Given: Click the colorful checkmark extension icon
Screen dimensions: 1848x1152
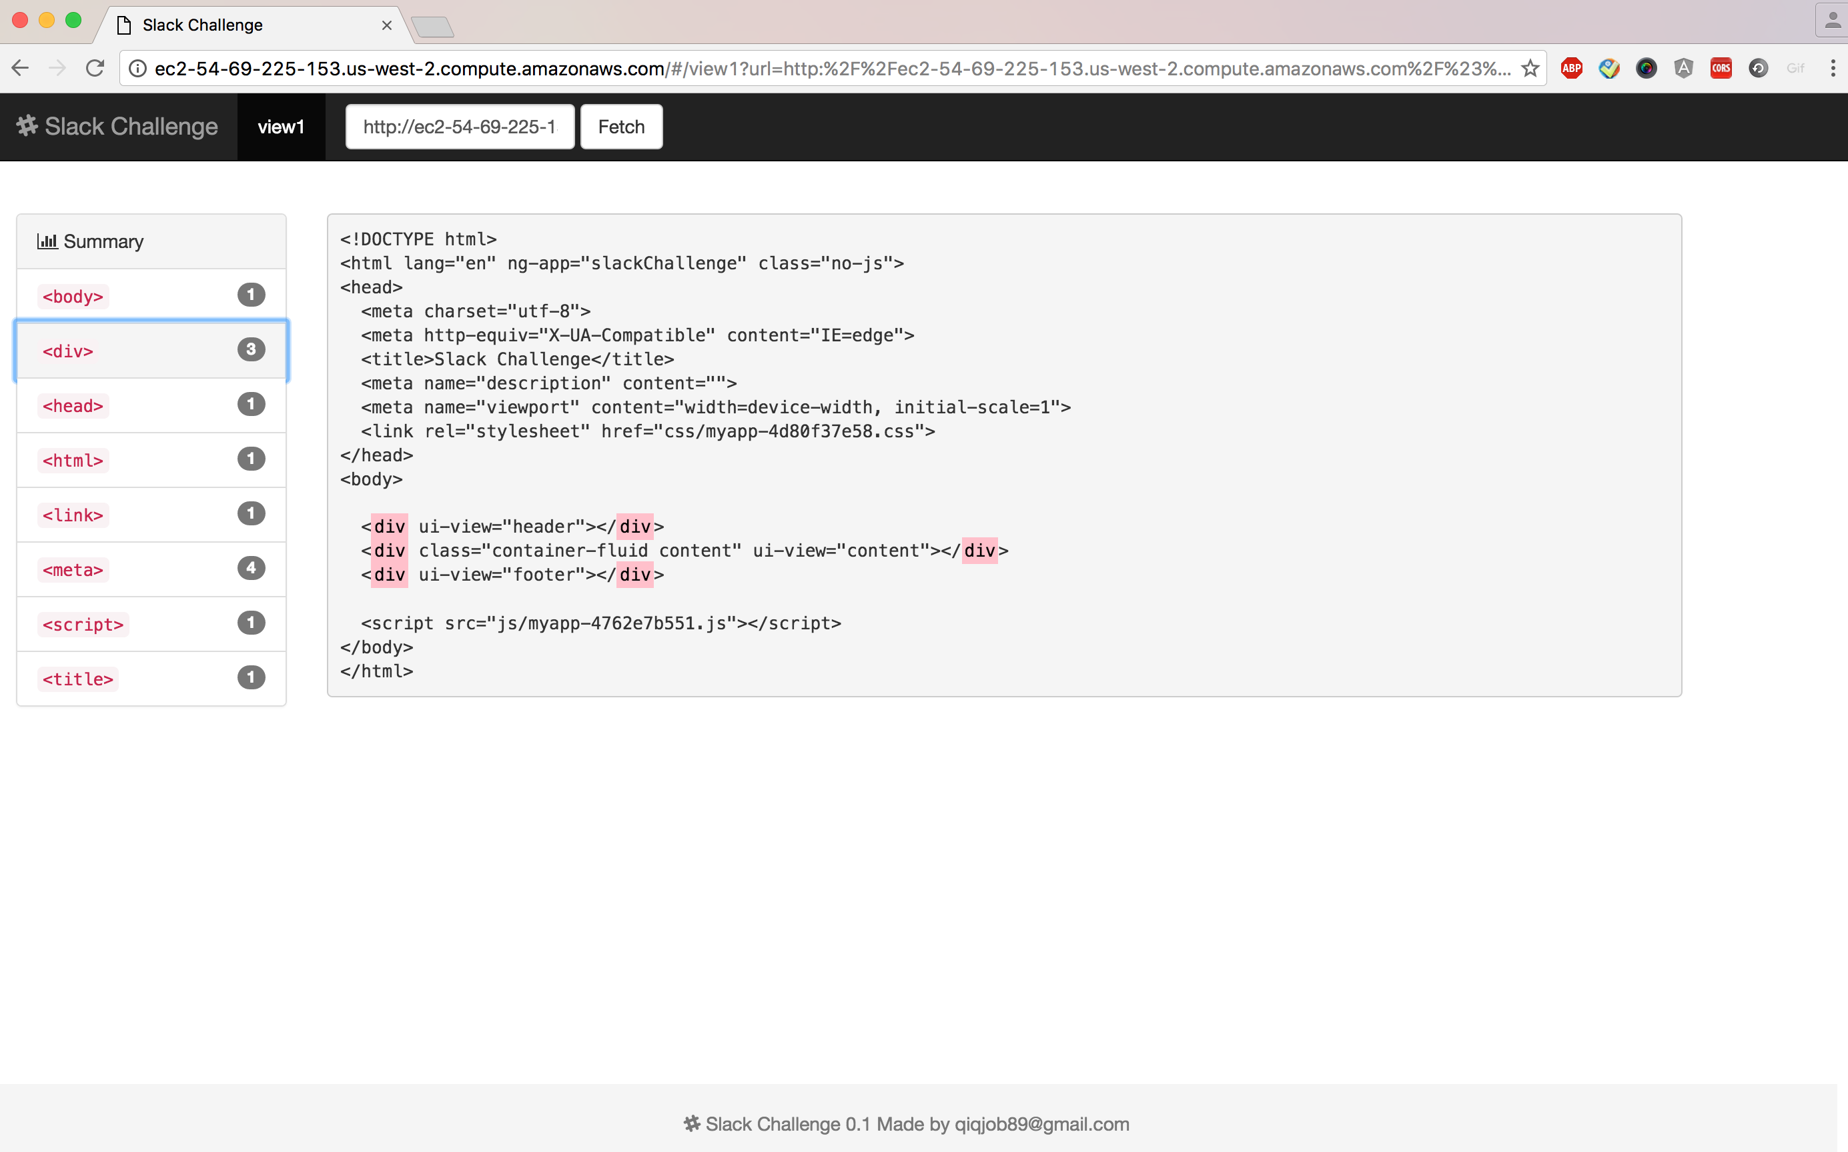Looking at the screenshot, I should pos(1608,69).
